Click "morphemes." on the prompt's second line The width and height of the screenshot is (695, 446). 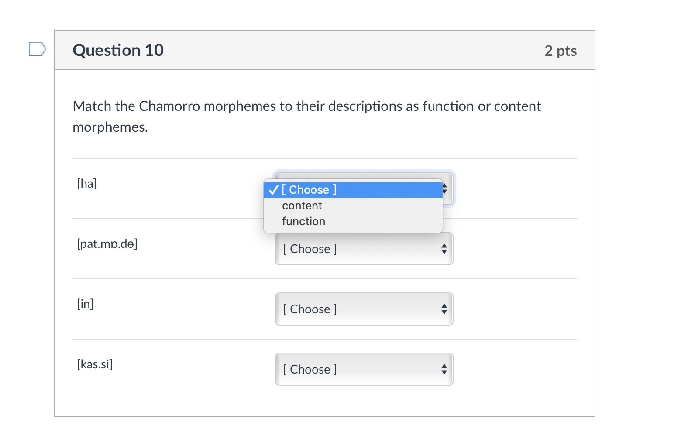[x=110, y=127]
